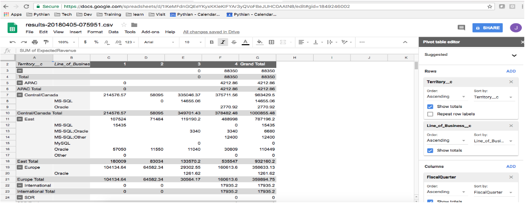527x206 pixels.
Task: Click ADD next to Rows
Action: 511,71
